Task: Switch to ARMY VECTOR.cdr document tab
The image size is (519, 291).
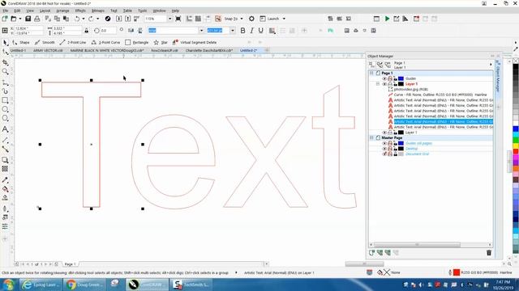Action: click(x=48, y=50)
